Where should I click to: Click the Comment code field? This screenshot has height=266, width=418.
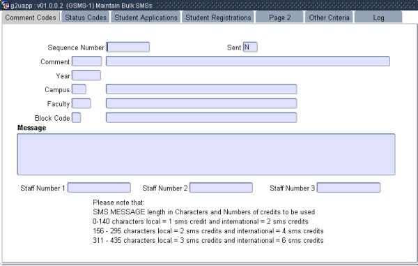86,61
